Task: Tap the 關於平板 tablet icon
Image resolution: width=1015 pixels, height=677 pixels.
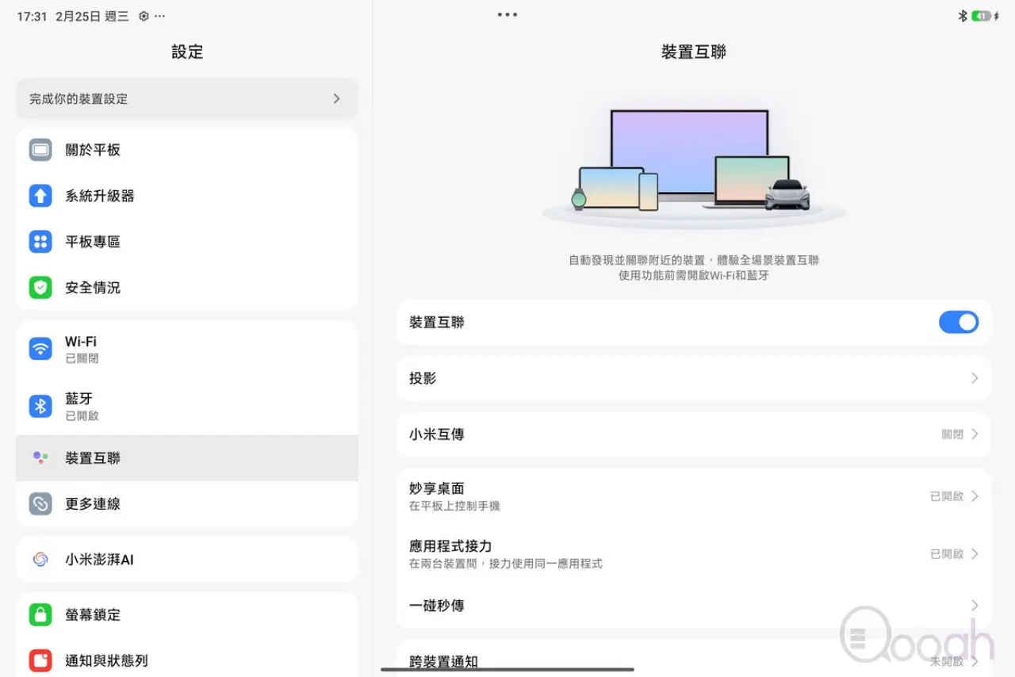Action: (x=40, y=150)
